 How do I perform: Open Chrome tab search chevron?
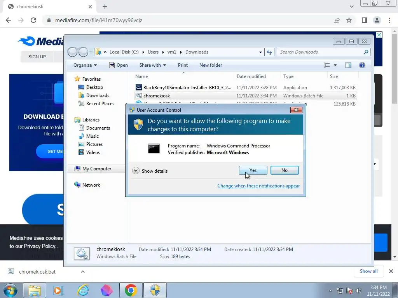[x=351, y=7]
